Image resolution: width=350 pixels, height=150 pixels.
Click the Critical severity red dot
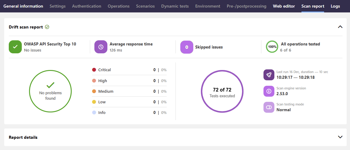tap(94, 70)
